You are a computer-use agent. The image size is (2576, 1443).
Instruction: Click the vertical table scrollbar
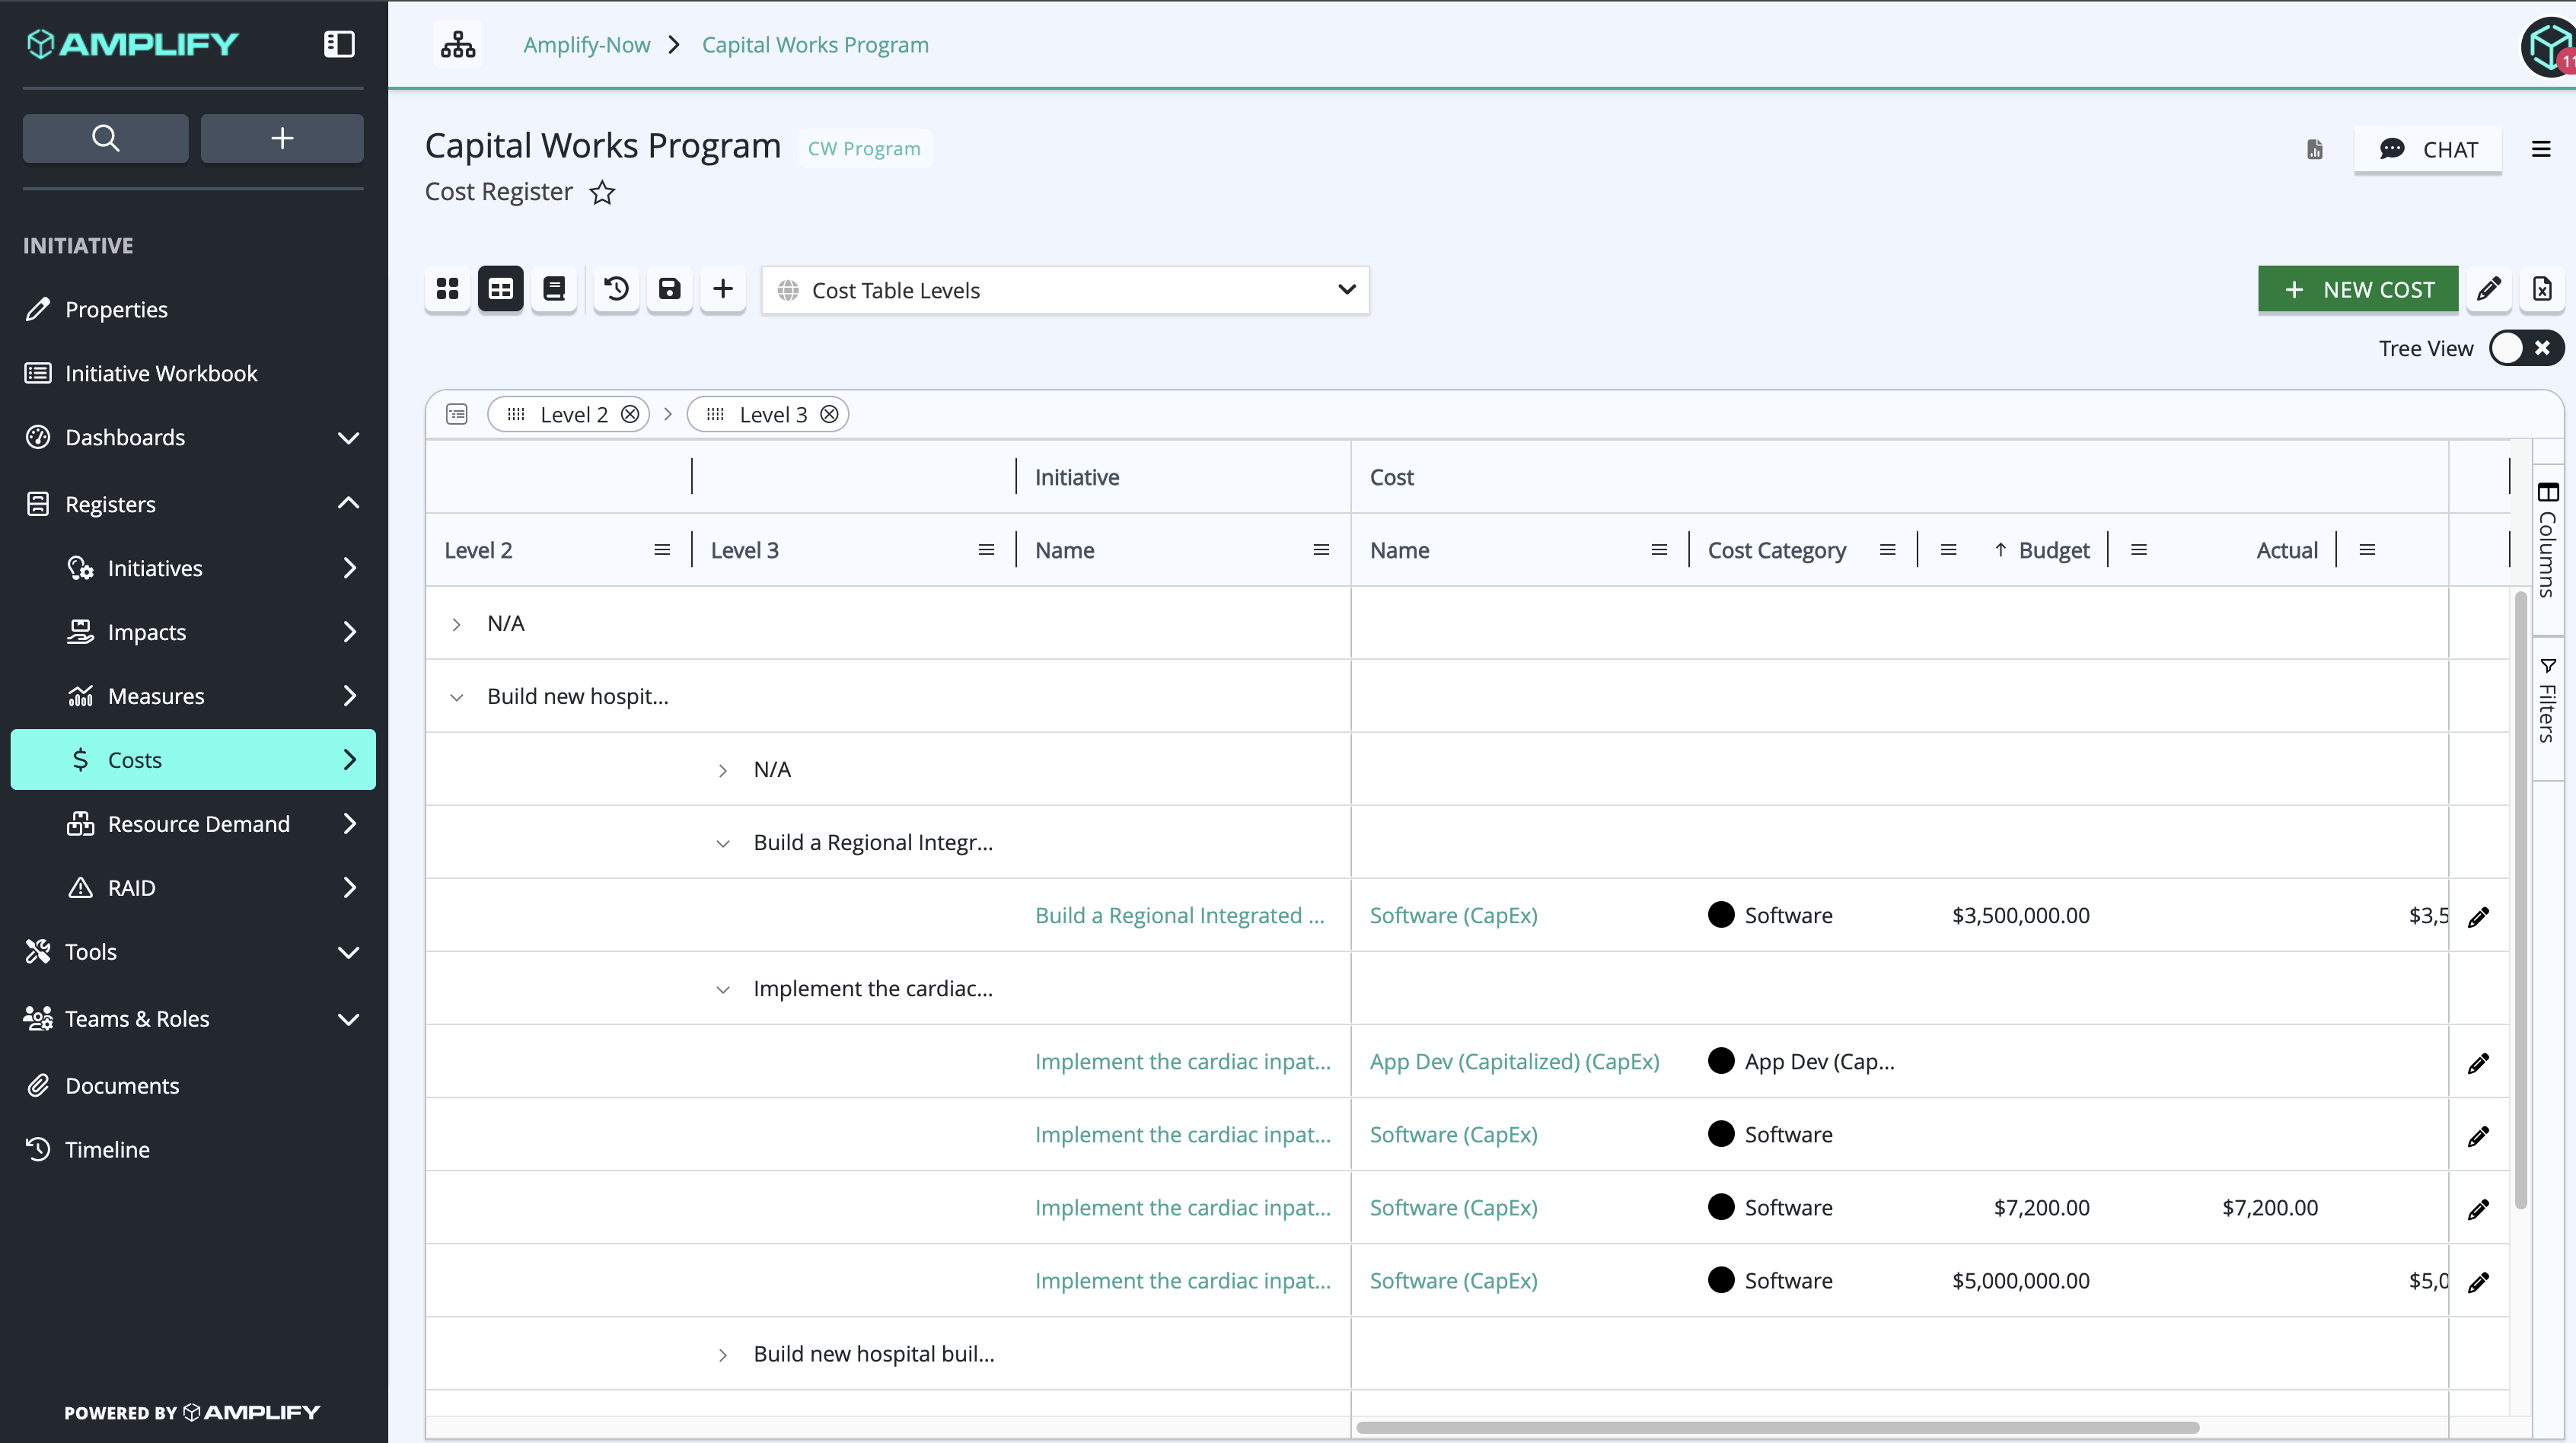point(2520,900)
